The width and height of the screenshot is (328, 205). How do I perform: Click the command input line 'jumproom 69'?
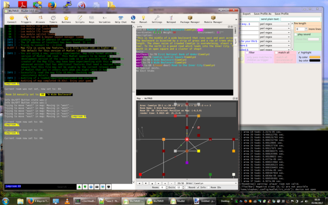click(31, 186)
